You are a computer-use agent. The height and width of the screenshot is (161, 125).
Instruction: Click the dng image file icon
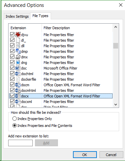[18, 62]
